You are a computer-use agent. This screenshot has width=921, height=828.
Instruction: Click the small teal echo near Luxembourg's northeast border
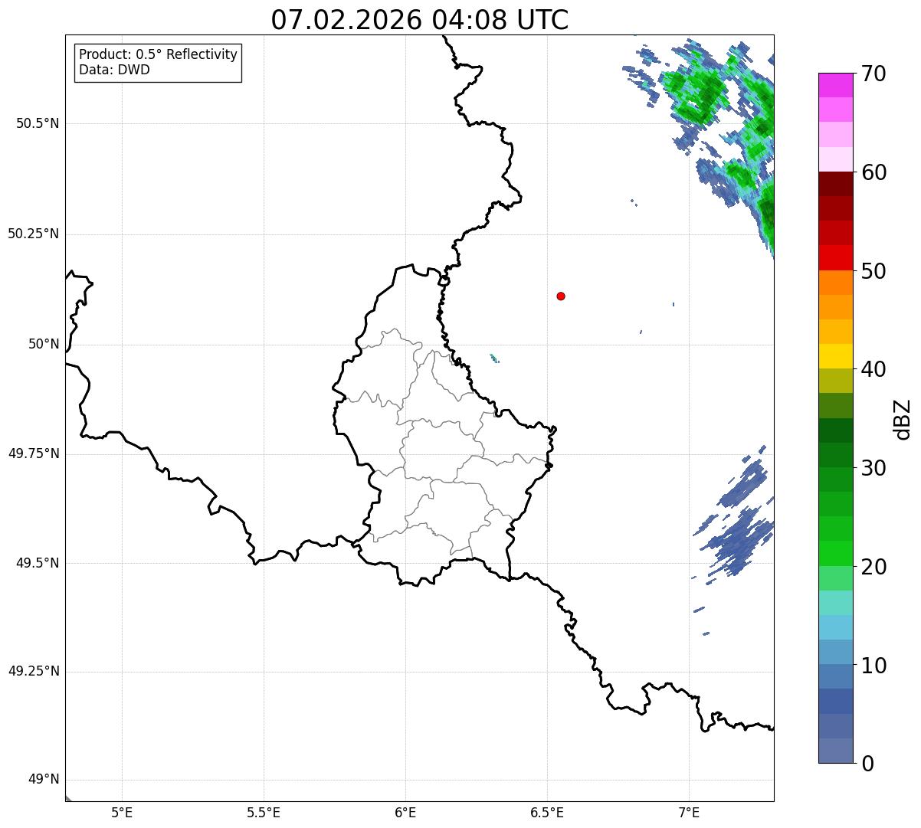click(494, 358)
